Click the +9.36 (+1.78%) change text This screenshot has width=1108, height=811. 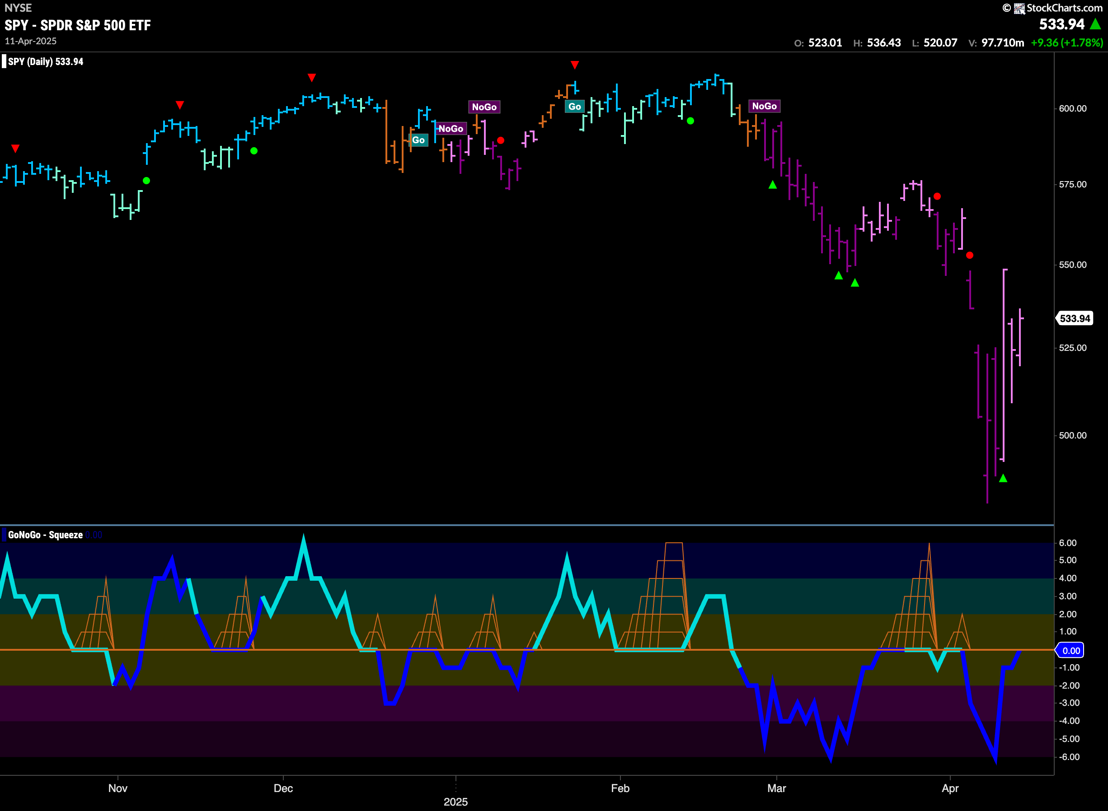tap(1067, 43)
